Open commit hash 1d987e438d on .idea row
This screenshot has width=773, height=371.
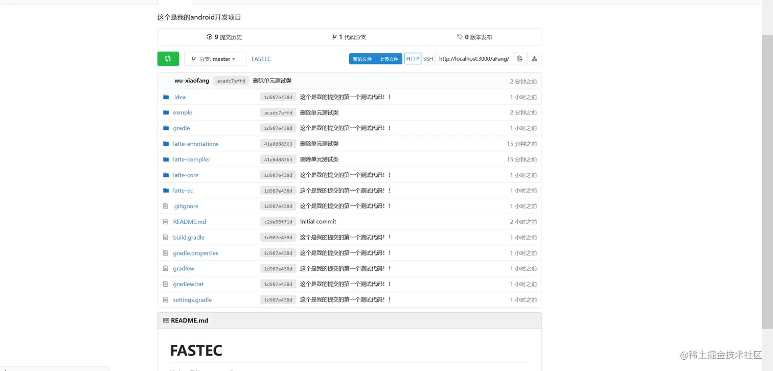pos(278,97)
